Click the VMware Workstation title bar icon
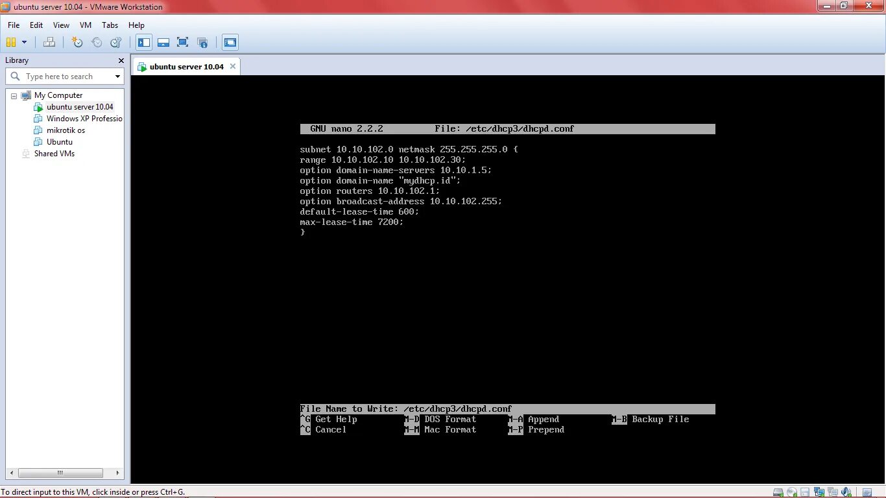 coord(6,6)
